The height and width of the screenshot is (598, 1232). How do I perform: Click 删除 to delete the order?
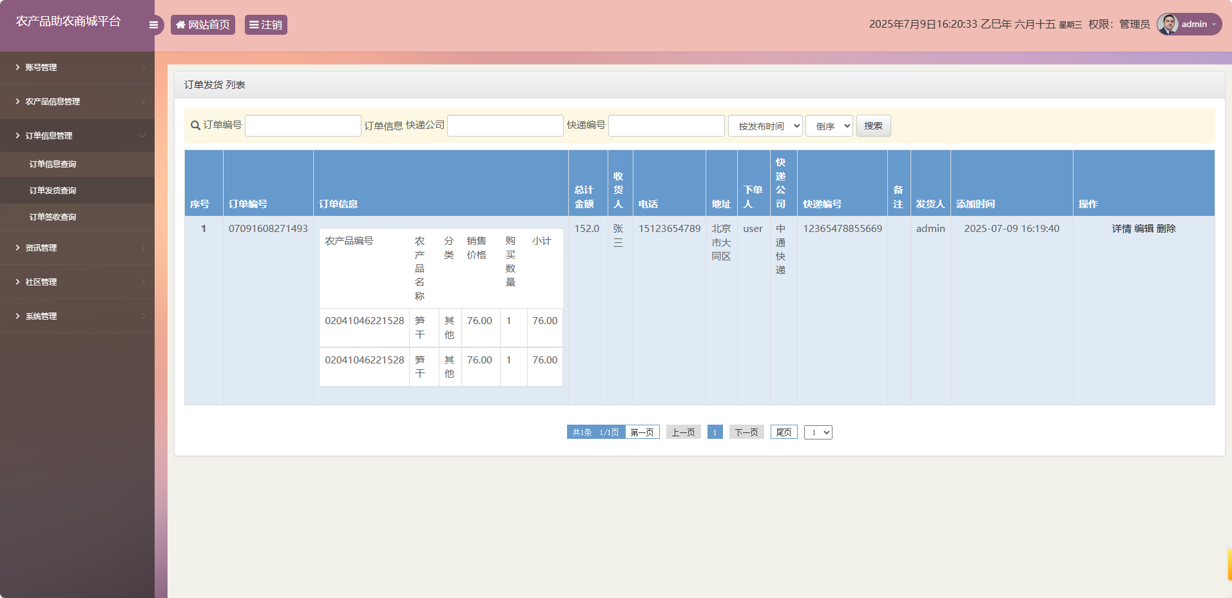[1167, 228]
